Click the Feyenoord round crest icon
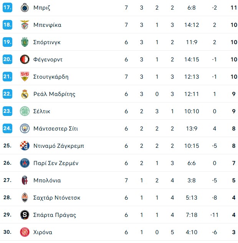 (25, 60)
